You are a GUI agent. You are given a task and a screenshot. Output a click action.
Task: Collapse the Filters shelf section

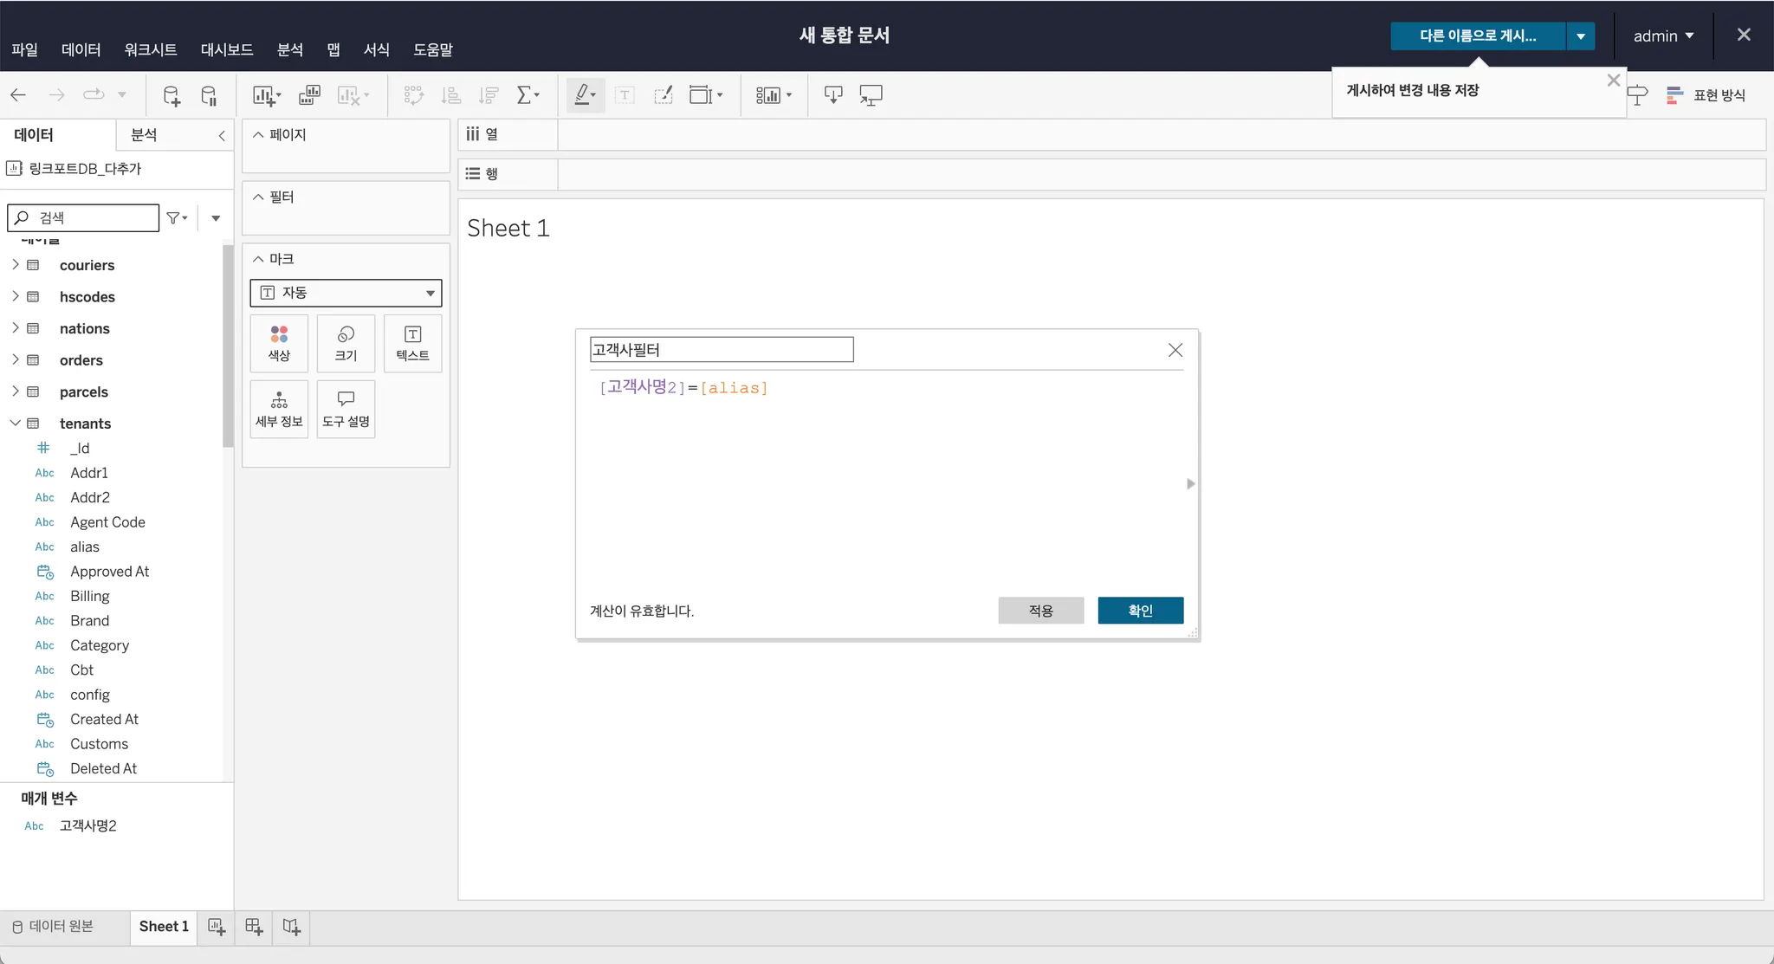(258, 197)
